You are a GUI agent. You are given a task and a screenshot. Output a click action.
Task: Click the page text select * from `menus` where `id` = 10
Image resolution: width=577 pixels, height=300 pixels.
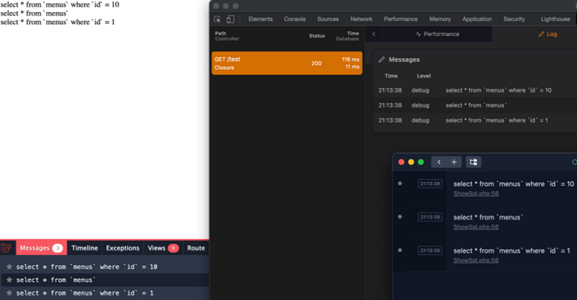[60, 5]
